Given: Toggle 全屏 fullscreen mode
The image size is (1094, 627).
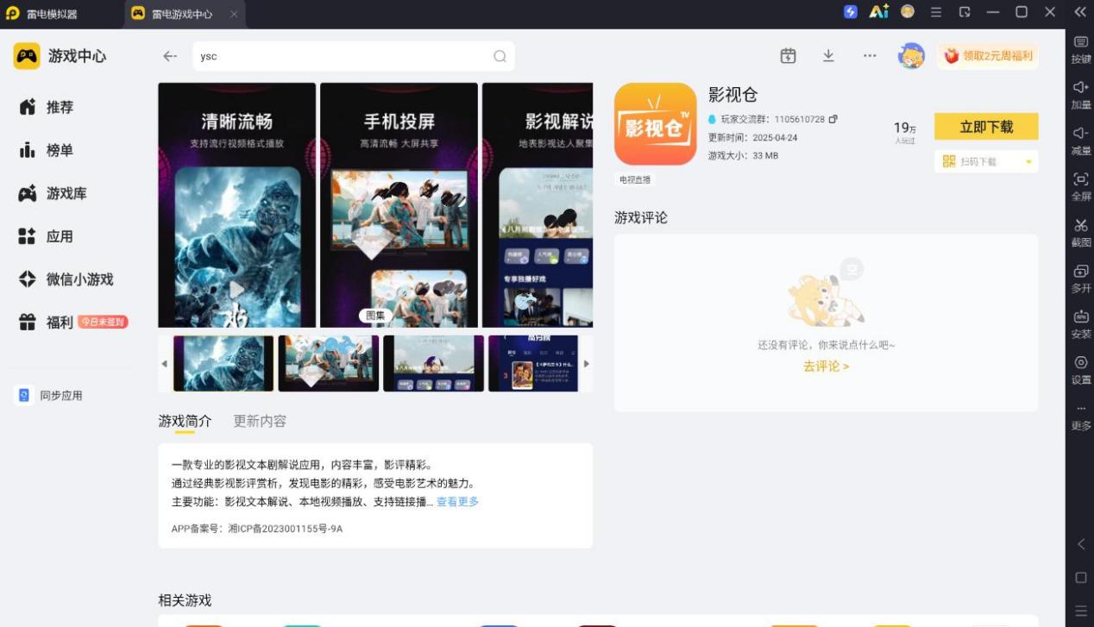Looking at the screenshot, I should 1081,187.
